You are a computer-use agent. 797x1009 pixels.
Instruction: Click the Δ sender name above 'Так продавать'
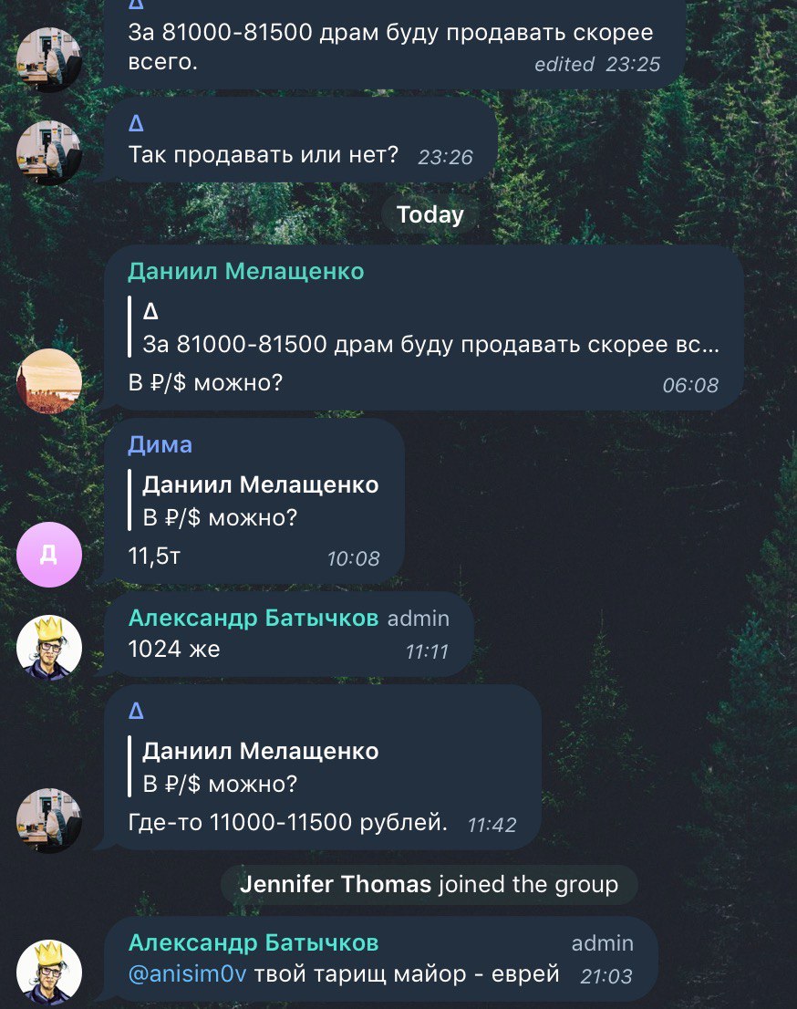(x=137, y=122)
